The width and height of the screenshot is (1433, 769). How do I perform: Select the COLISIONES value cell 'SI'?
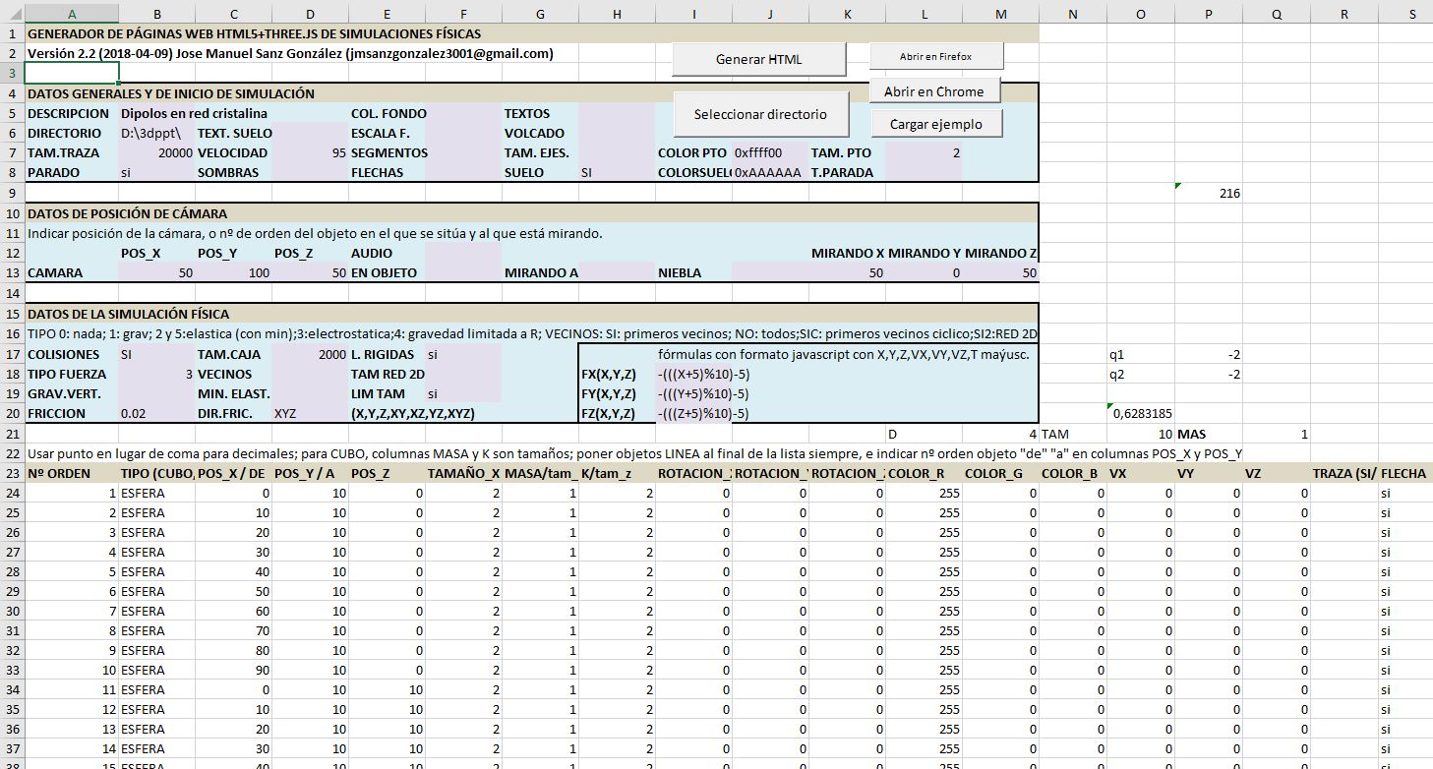(x=155, y=354)
